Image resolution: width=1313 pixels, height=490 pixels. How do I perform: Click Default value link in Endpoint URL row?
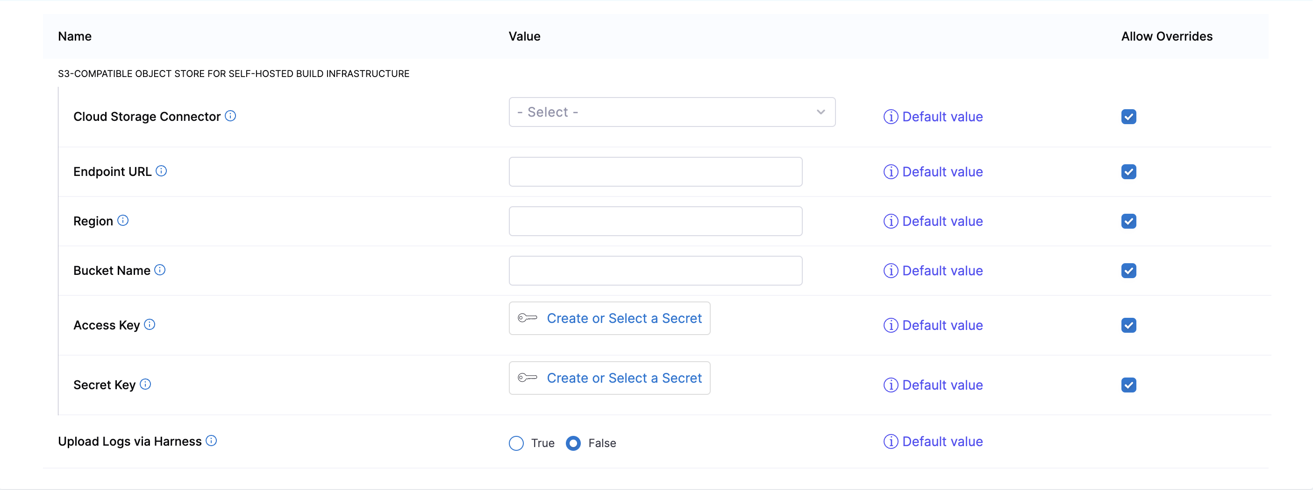click(x=942, y=172)
